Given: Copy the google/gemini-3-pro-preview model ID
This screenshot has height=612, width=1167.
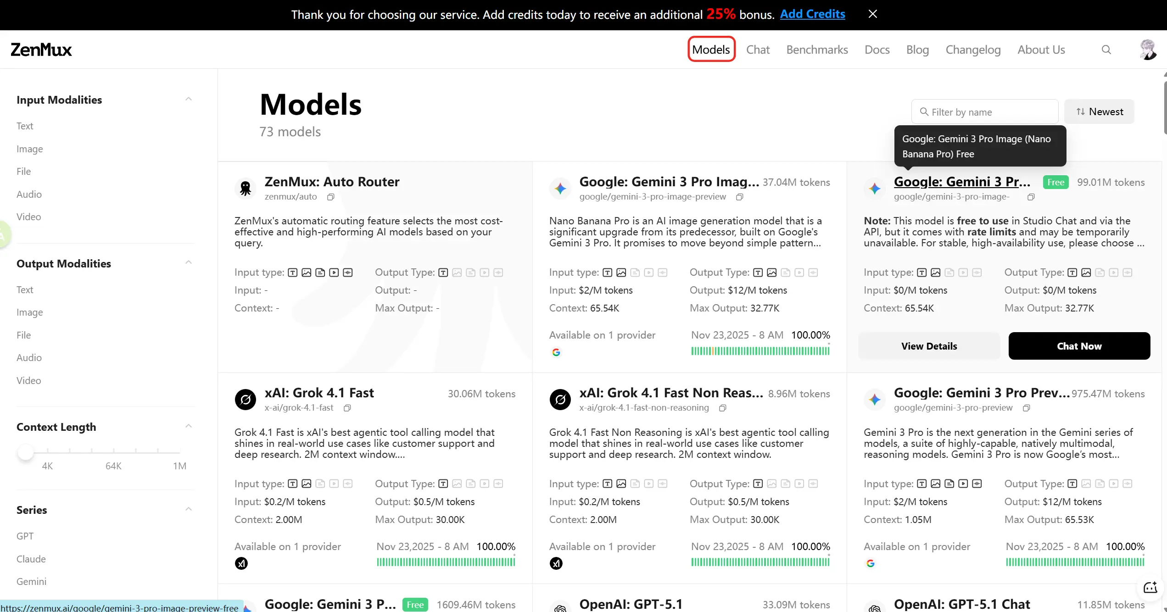Looking at the screenshot, I should point(1026,408).
